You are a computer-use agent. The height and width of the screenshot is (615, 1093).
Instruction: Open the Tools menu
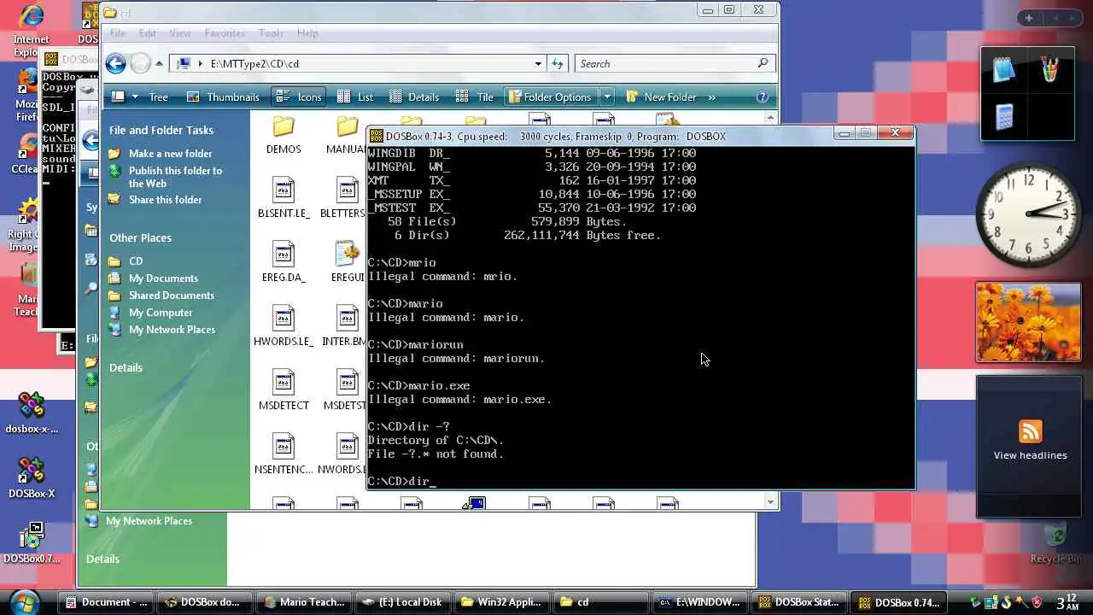271,32
